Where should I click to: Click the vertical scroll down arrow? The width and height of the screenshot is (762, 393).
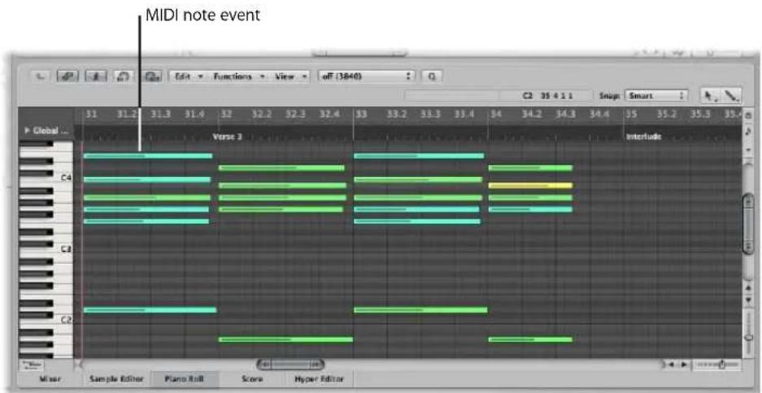click(748, 300)
